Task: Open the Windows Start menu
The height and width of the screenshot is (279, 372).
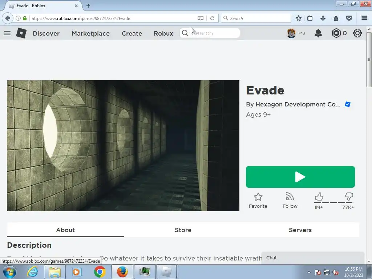Action: pyautogui.click(x=9, y=272)
